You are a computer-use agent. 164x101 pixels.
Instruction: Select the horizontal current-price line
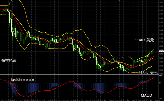(x=80, y=51)
